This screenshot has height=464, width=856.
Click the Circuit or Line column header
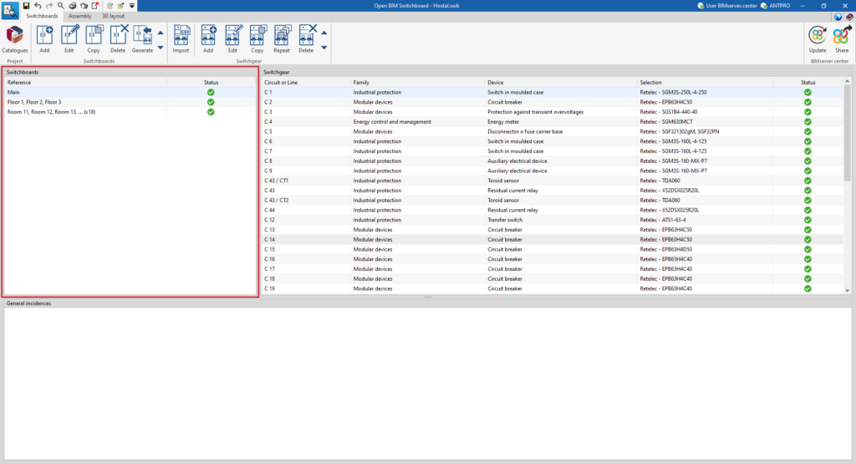[306, 83]
